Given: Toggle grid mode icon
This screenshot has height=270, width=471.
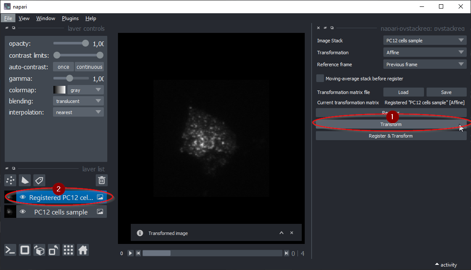Looking at the screenshot, I should tap(68, 250).
